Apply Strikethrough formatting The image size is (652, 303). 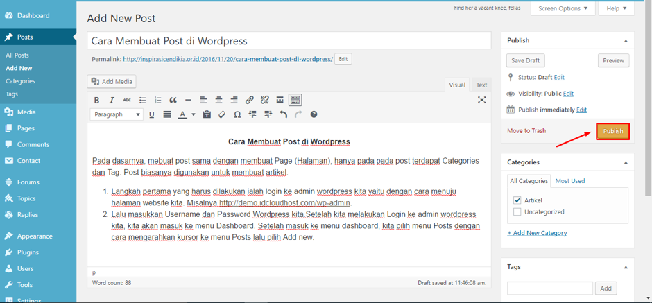tap(127, 100)
